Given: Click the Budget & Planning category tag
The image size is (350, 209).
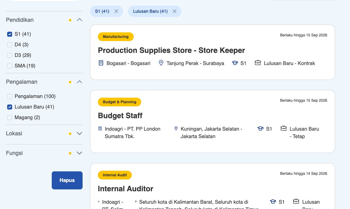Looking at the screenshot, I should [x=119, y=102].
